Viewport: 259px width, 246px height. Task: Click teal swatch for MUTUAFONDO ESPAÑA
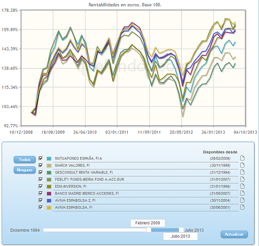pyautogui.click(x=49, y=159)
